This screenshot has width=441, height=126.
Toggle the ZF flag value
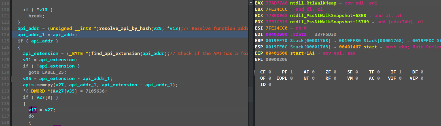pos(335,72)
